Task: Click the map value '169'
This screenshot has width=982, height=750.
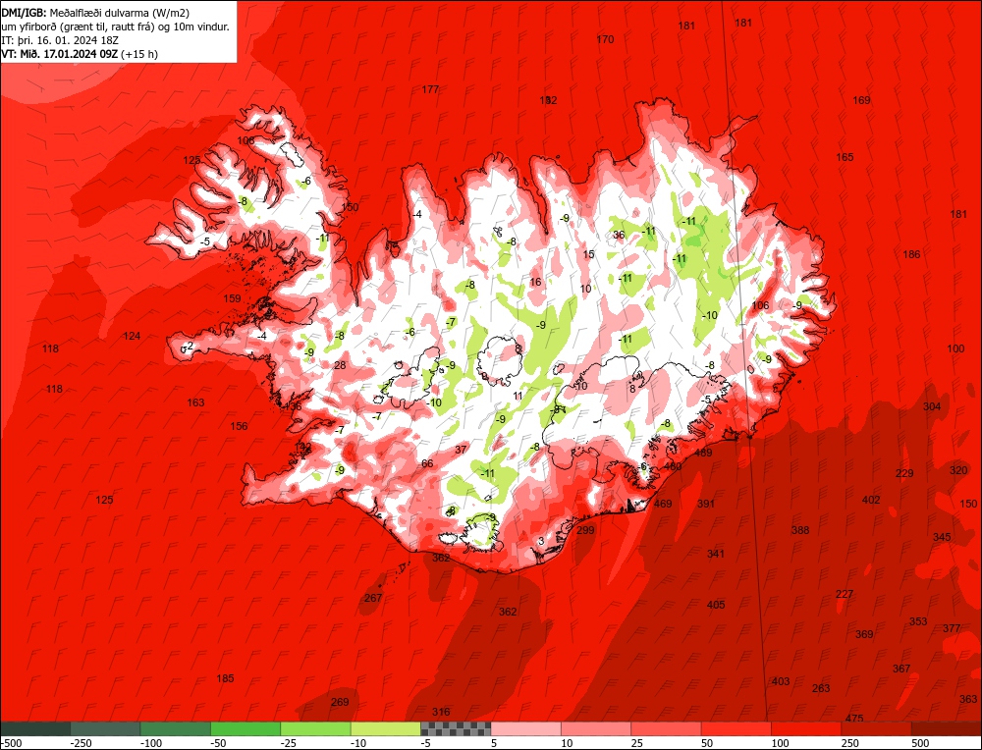Action: [x=862, y=100]
